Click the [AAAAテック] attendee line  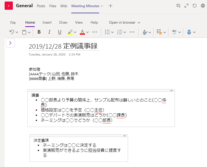[x=54, y=74]
